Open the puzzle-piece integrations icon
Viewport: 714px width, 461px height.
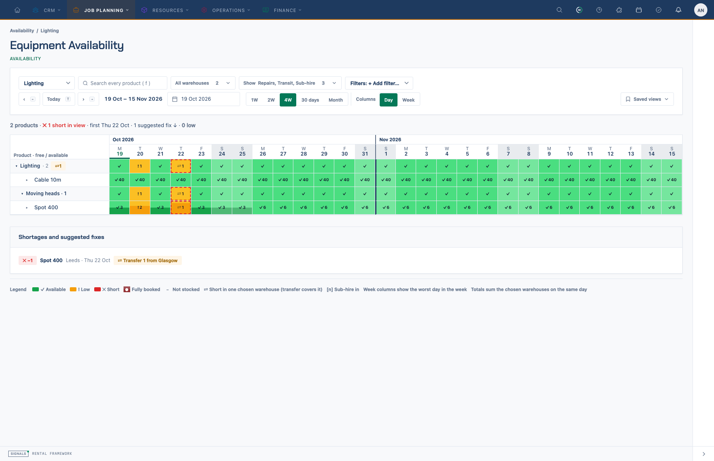(x=619, y=10)
